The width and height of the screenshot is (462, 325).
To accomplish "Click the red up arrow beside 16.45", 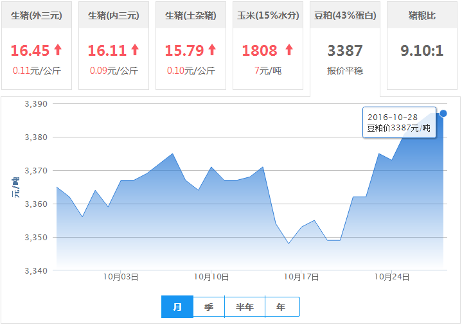I will click(x=58, y=50).
